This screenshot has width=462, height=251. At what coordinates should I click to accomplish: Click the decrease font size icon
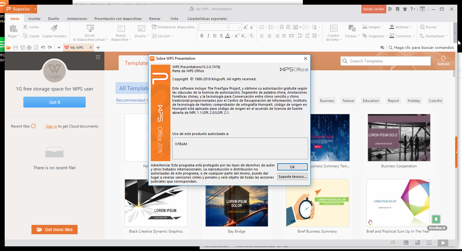coord(252,27)
